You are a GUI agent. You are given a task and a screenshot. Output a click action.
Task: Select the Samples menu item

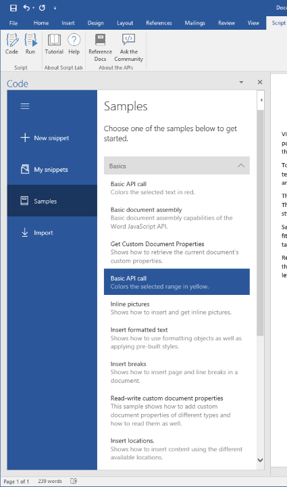point(52,201)
